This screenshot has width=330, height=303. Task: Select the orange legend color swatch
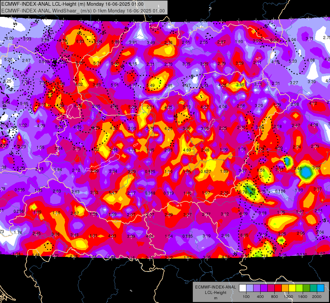(x=285, y=288)
